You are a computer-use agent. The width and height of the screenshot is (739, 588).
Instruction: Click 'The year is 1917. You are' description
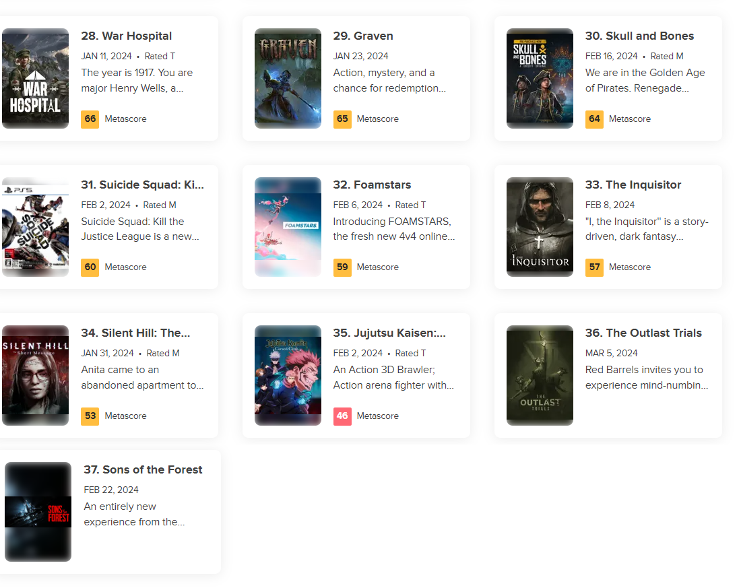pos(137,73)
